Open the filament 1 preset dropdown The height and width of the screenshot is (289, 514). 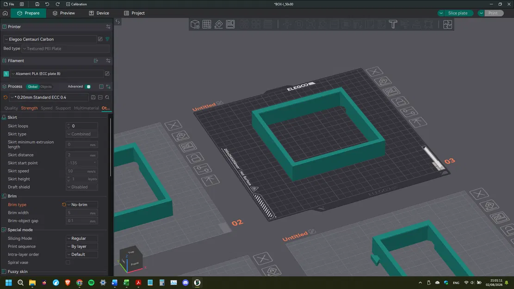click(56, 74)
